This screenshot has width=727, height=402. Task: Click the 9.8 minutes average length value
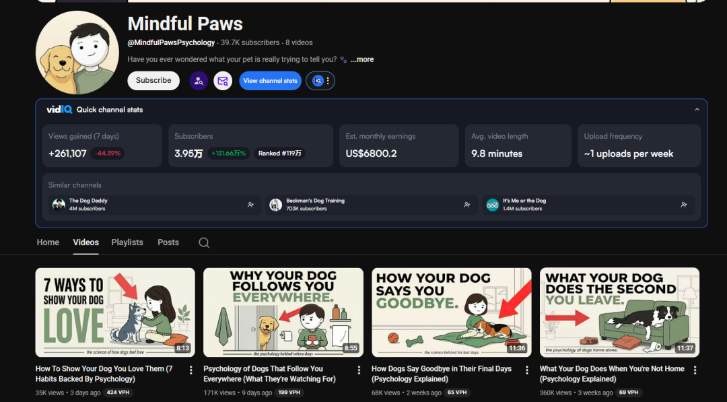pos(497,154)
